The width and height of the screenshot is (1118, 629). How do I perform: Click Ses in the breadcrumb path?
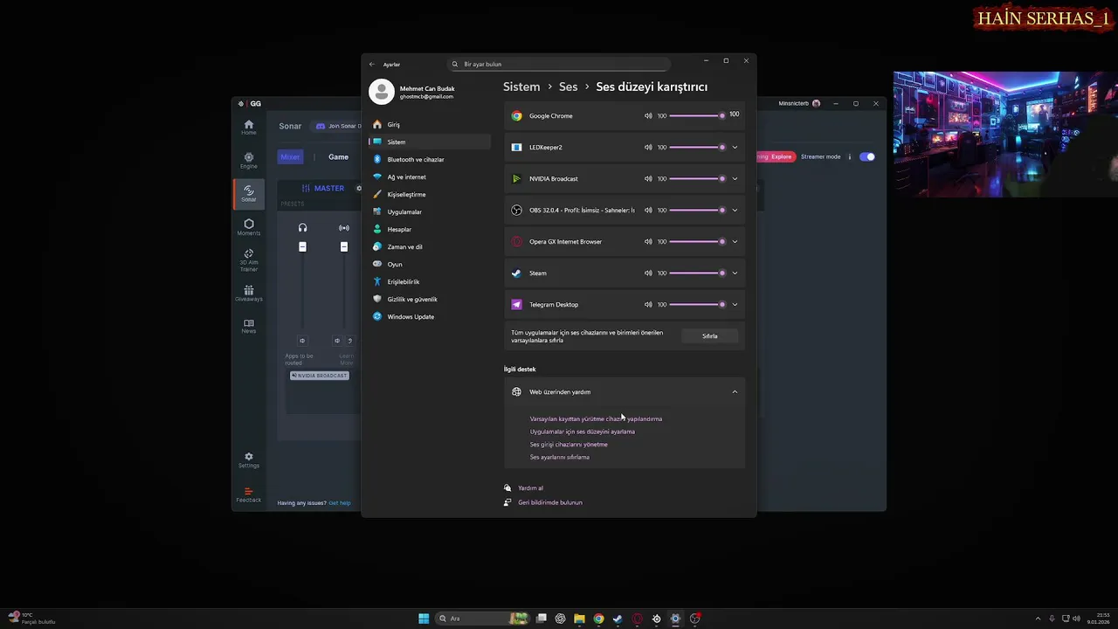pyautogui.click(x=569, y=86)
